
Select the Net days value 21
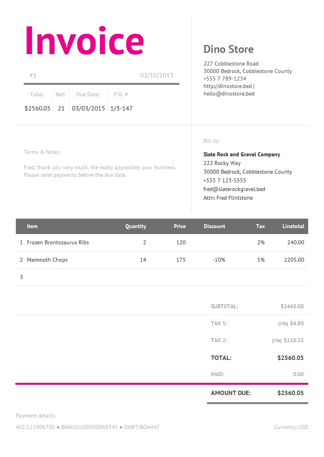coord(61,109)
